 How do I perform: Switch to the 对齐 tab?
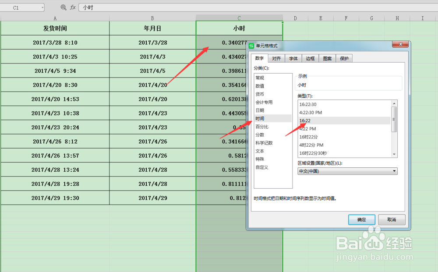point(276,58)
